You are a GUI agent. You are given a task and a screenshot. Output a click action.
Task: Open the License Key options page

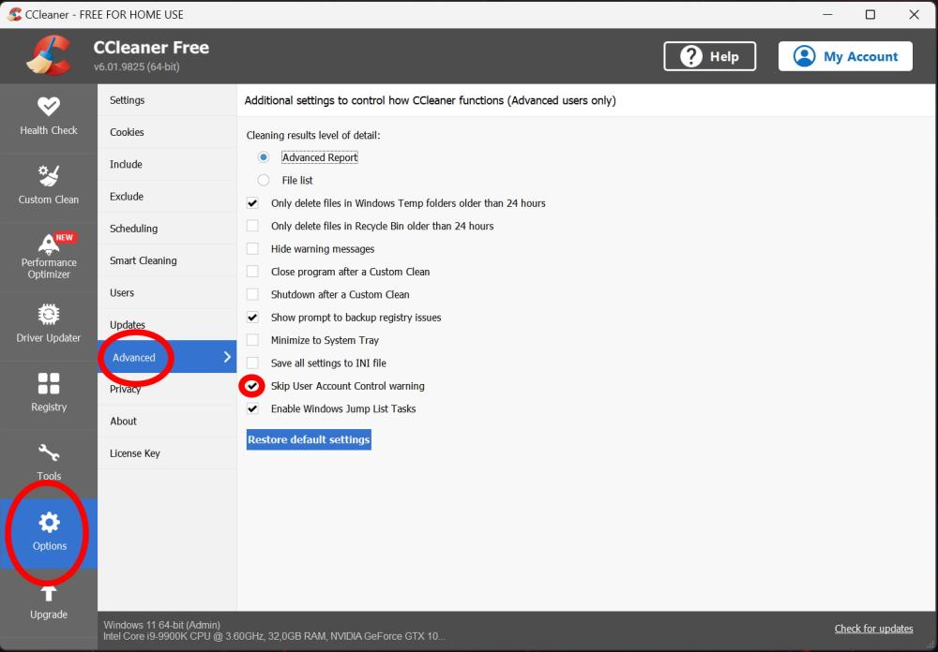click(167, 453)
